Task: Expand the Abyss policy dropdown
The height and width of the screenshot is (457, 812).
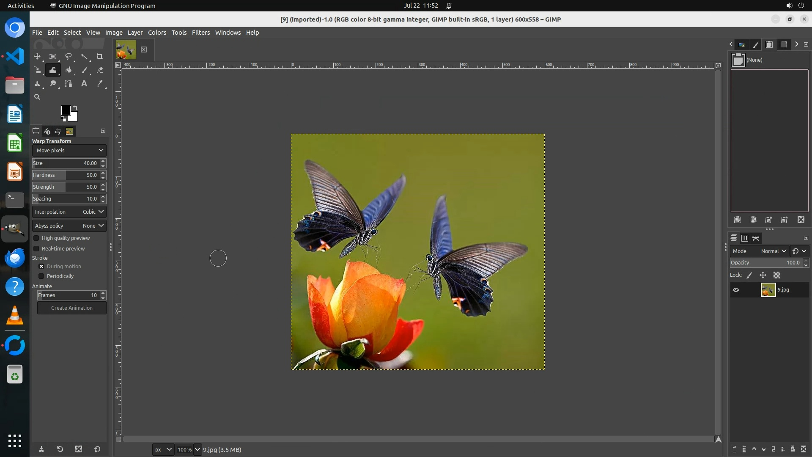Action: 69,226
